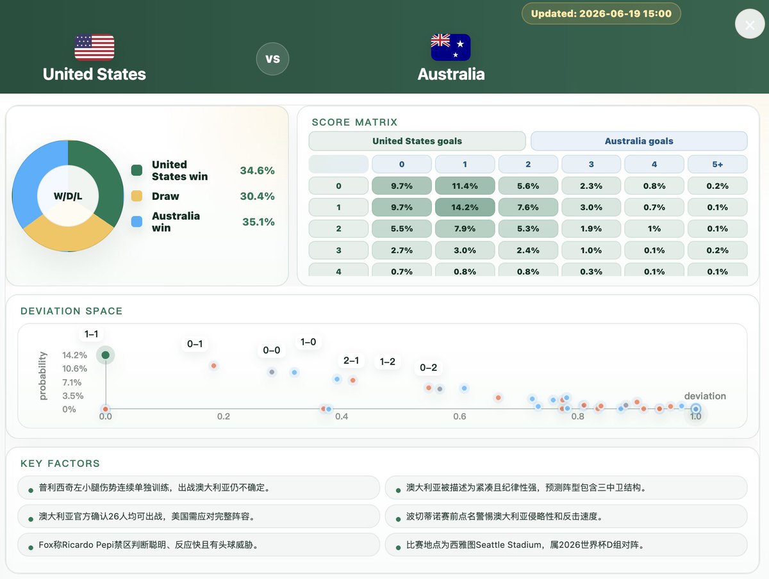Click the 0-0 label in deviation chart
This screenshot has width=769, height=579.
[272, 350]
